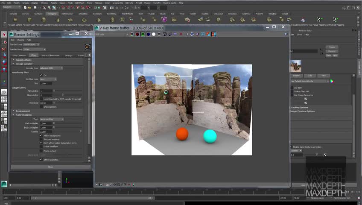Save image via floppy icon in frame buffer
The height and width of the screenshot is (205, 362).
coord(165,34)
